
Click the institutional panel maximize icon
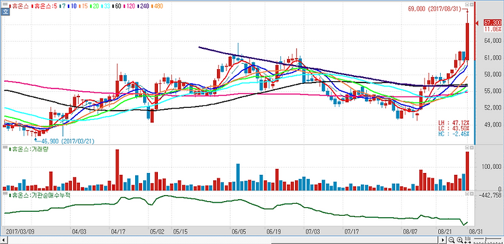(472, 194)
